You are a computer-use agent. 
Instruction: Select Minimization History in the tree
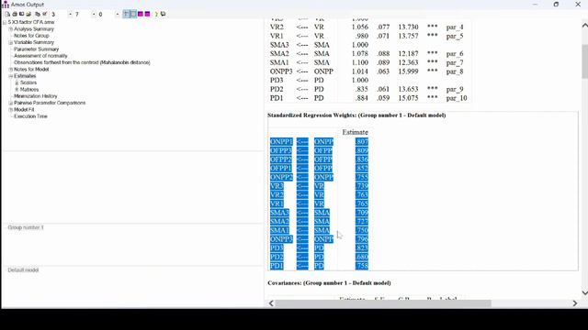click(36, 96)
